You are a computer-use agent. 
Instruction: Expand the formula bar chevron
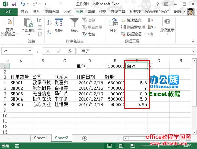[x=193, y=51]
